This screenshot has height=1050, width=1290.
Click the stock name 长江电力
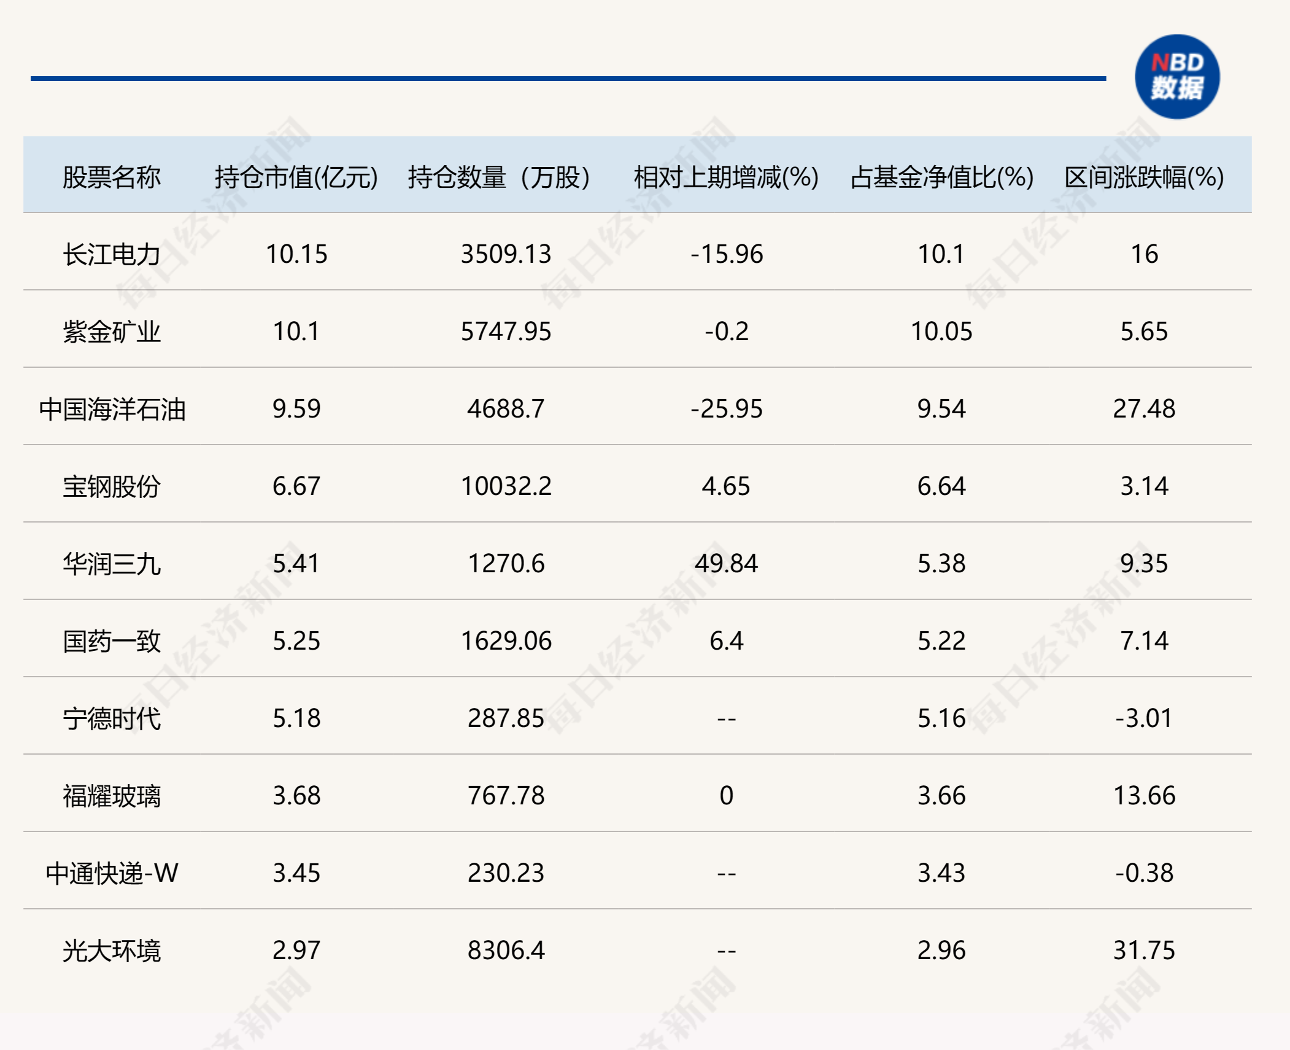click(112, 254)
